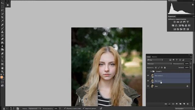
Task: Select the Path Selection arrow tool
Action: tap(2, 61)
